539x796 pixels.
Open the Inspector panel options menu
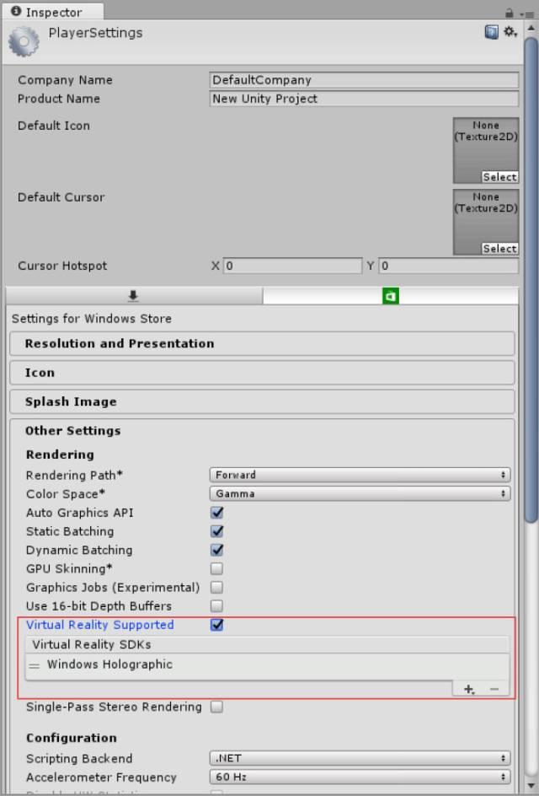[526, 13]
